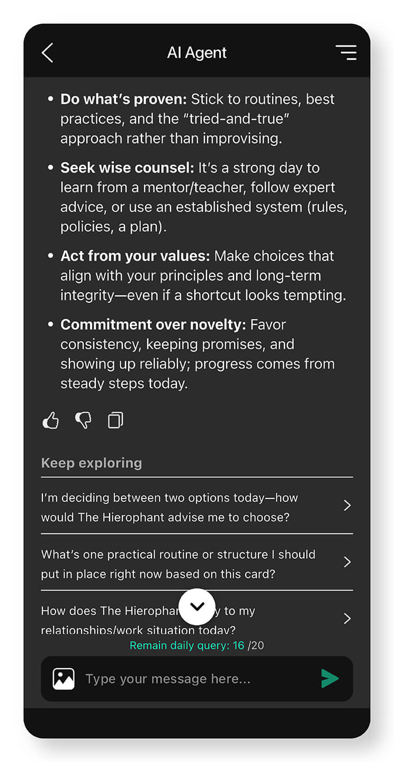Viewport: 394px width, 762px height.
Task: Open the hamburger menu icon
Action: click(346, 52)
